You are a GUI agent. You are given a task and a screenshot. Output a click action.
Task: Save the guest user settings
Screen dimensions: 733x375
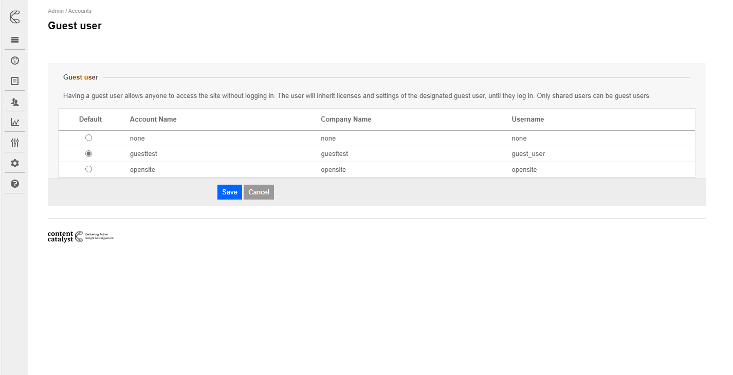pyautogui.click(x=229, y=192)
